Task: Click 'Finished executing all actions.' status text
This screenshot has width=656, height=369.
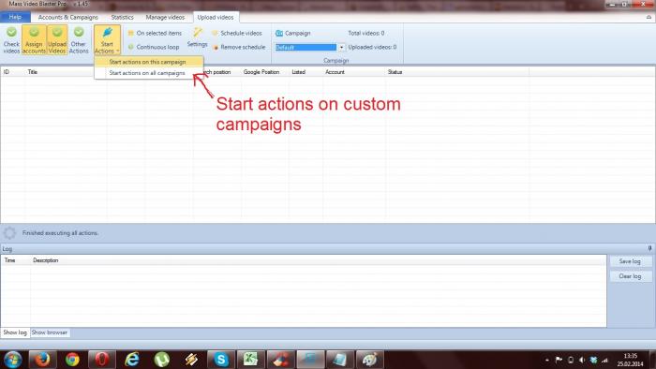Action: [61, 233]
